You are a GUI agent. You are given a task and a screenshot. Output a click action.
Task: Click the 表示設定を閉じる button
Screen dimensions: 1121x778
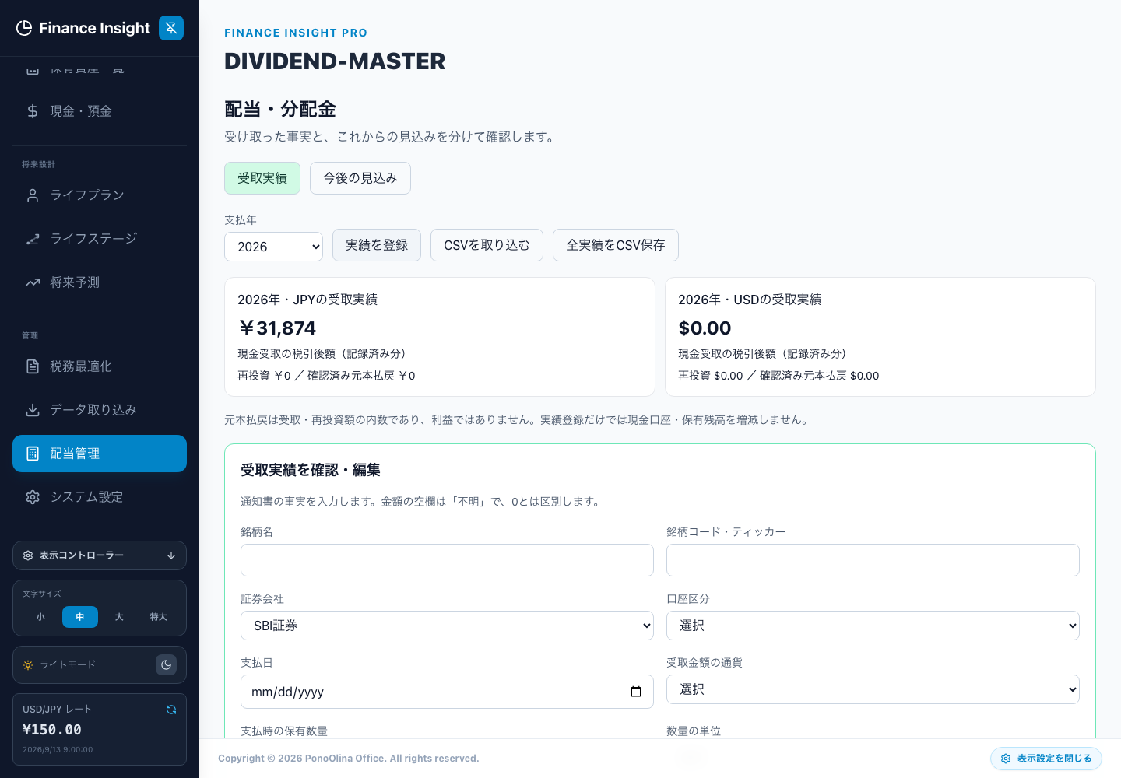click(1046, 759)
